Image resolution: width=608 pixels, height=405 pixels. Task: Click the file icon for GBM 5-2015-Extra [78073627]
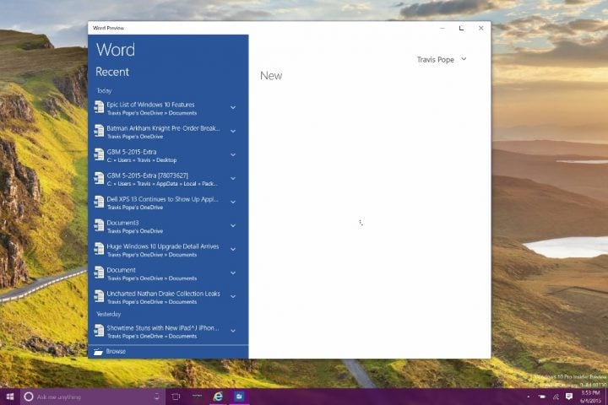coord(99,178)
